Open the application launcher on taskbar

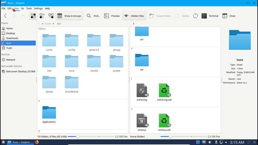[x=3, y=142]
